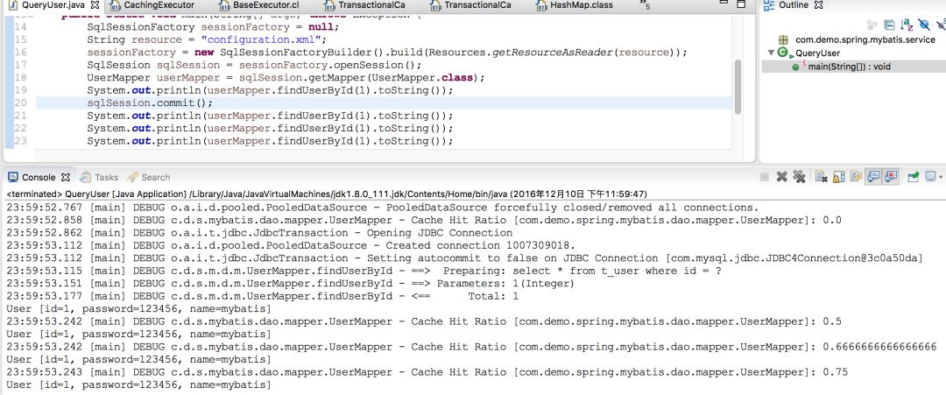Click the 'Setting autocommit to false' log line
This screenshot has width=946, height=395.
pos(464,258)
